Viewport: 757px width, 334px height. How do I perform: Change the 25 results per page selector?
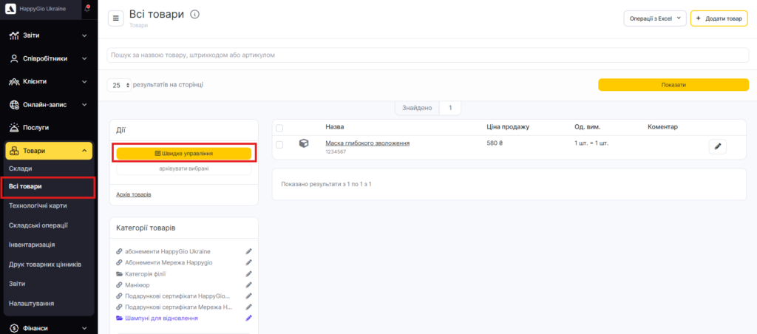coord(119,85)
